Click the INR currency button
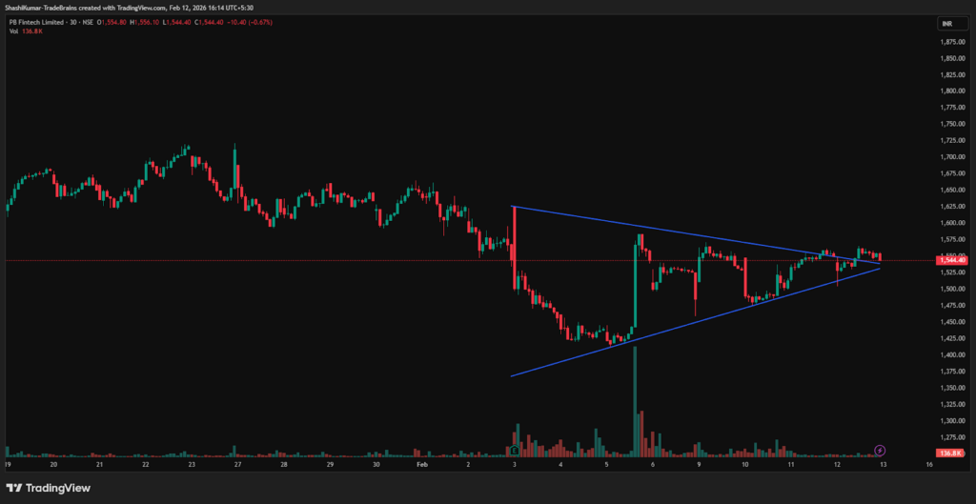 pyautogui.click(x=947, y=23)
